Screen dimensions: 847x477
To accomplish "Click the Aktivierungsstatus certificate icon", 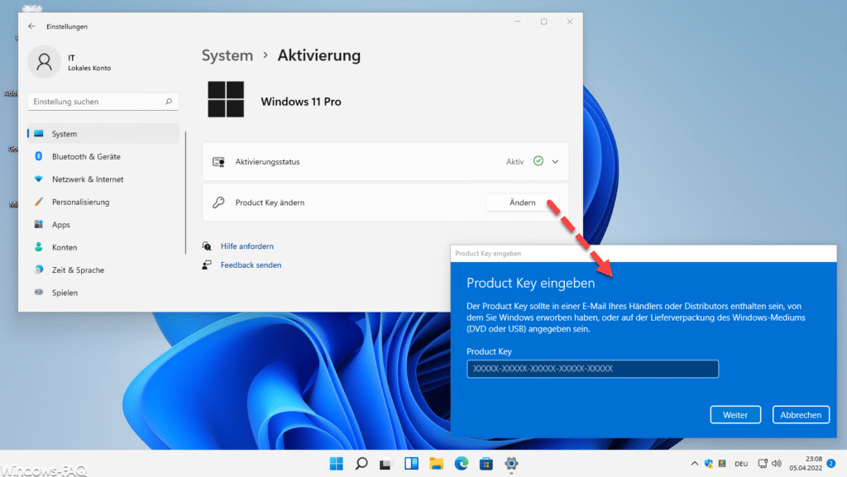I will (x=218, y=162).
